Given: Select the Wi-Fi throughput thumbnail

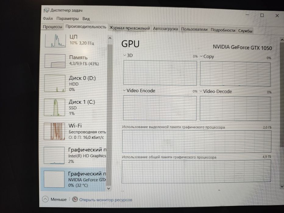Looking at the screenshot, I should click(54, 131).
